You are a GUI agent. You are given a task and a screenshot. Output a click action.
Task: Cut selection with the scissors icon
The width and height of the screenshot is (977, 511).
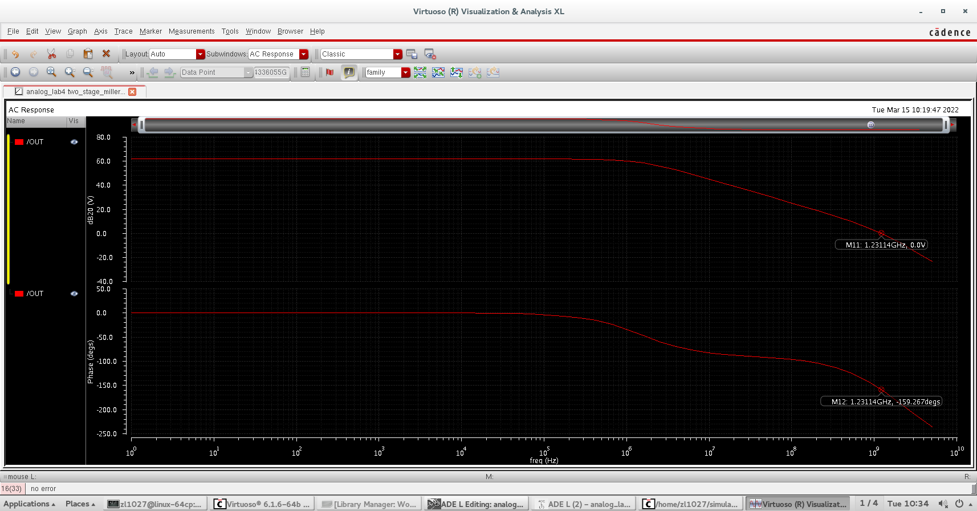pyautogui.click(x=51, y=54)
